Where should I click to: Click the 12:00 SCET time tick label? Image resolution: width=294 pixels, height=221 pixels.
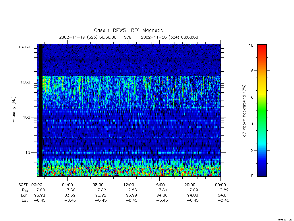click(x=129, y=185)
